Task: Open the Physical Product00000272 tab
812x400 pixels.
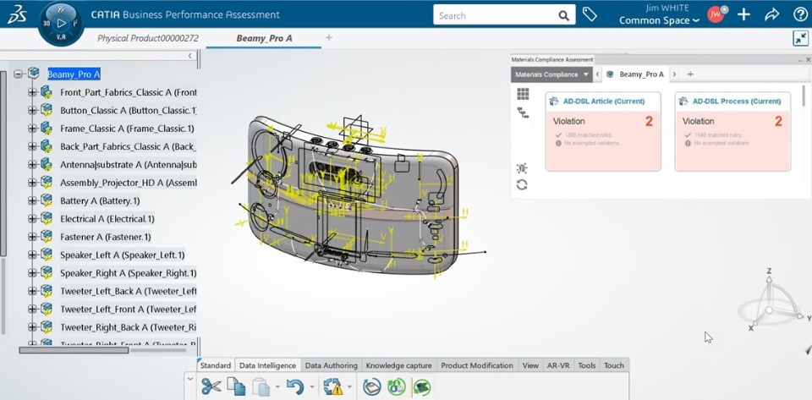Action: [148, 38]
